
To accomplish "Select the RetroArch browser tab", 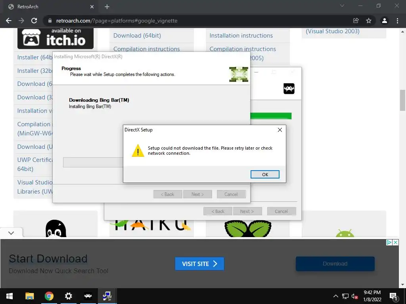I will [50, 7].
